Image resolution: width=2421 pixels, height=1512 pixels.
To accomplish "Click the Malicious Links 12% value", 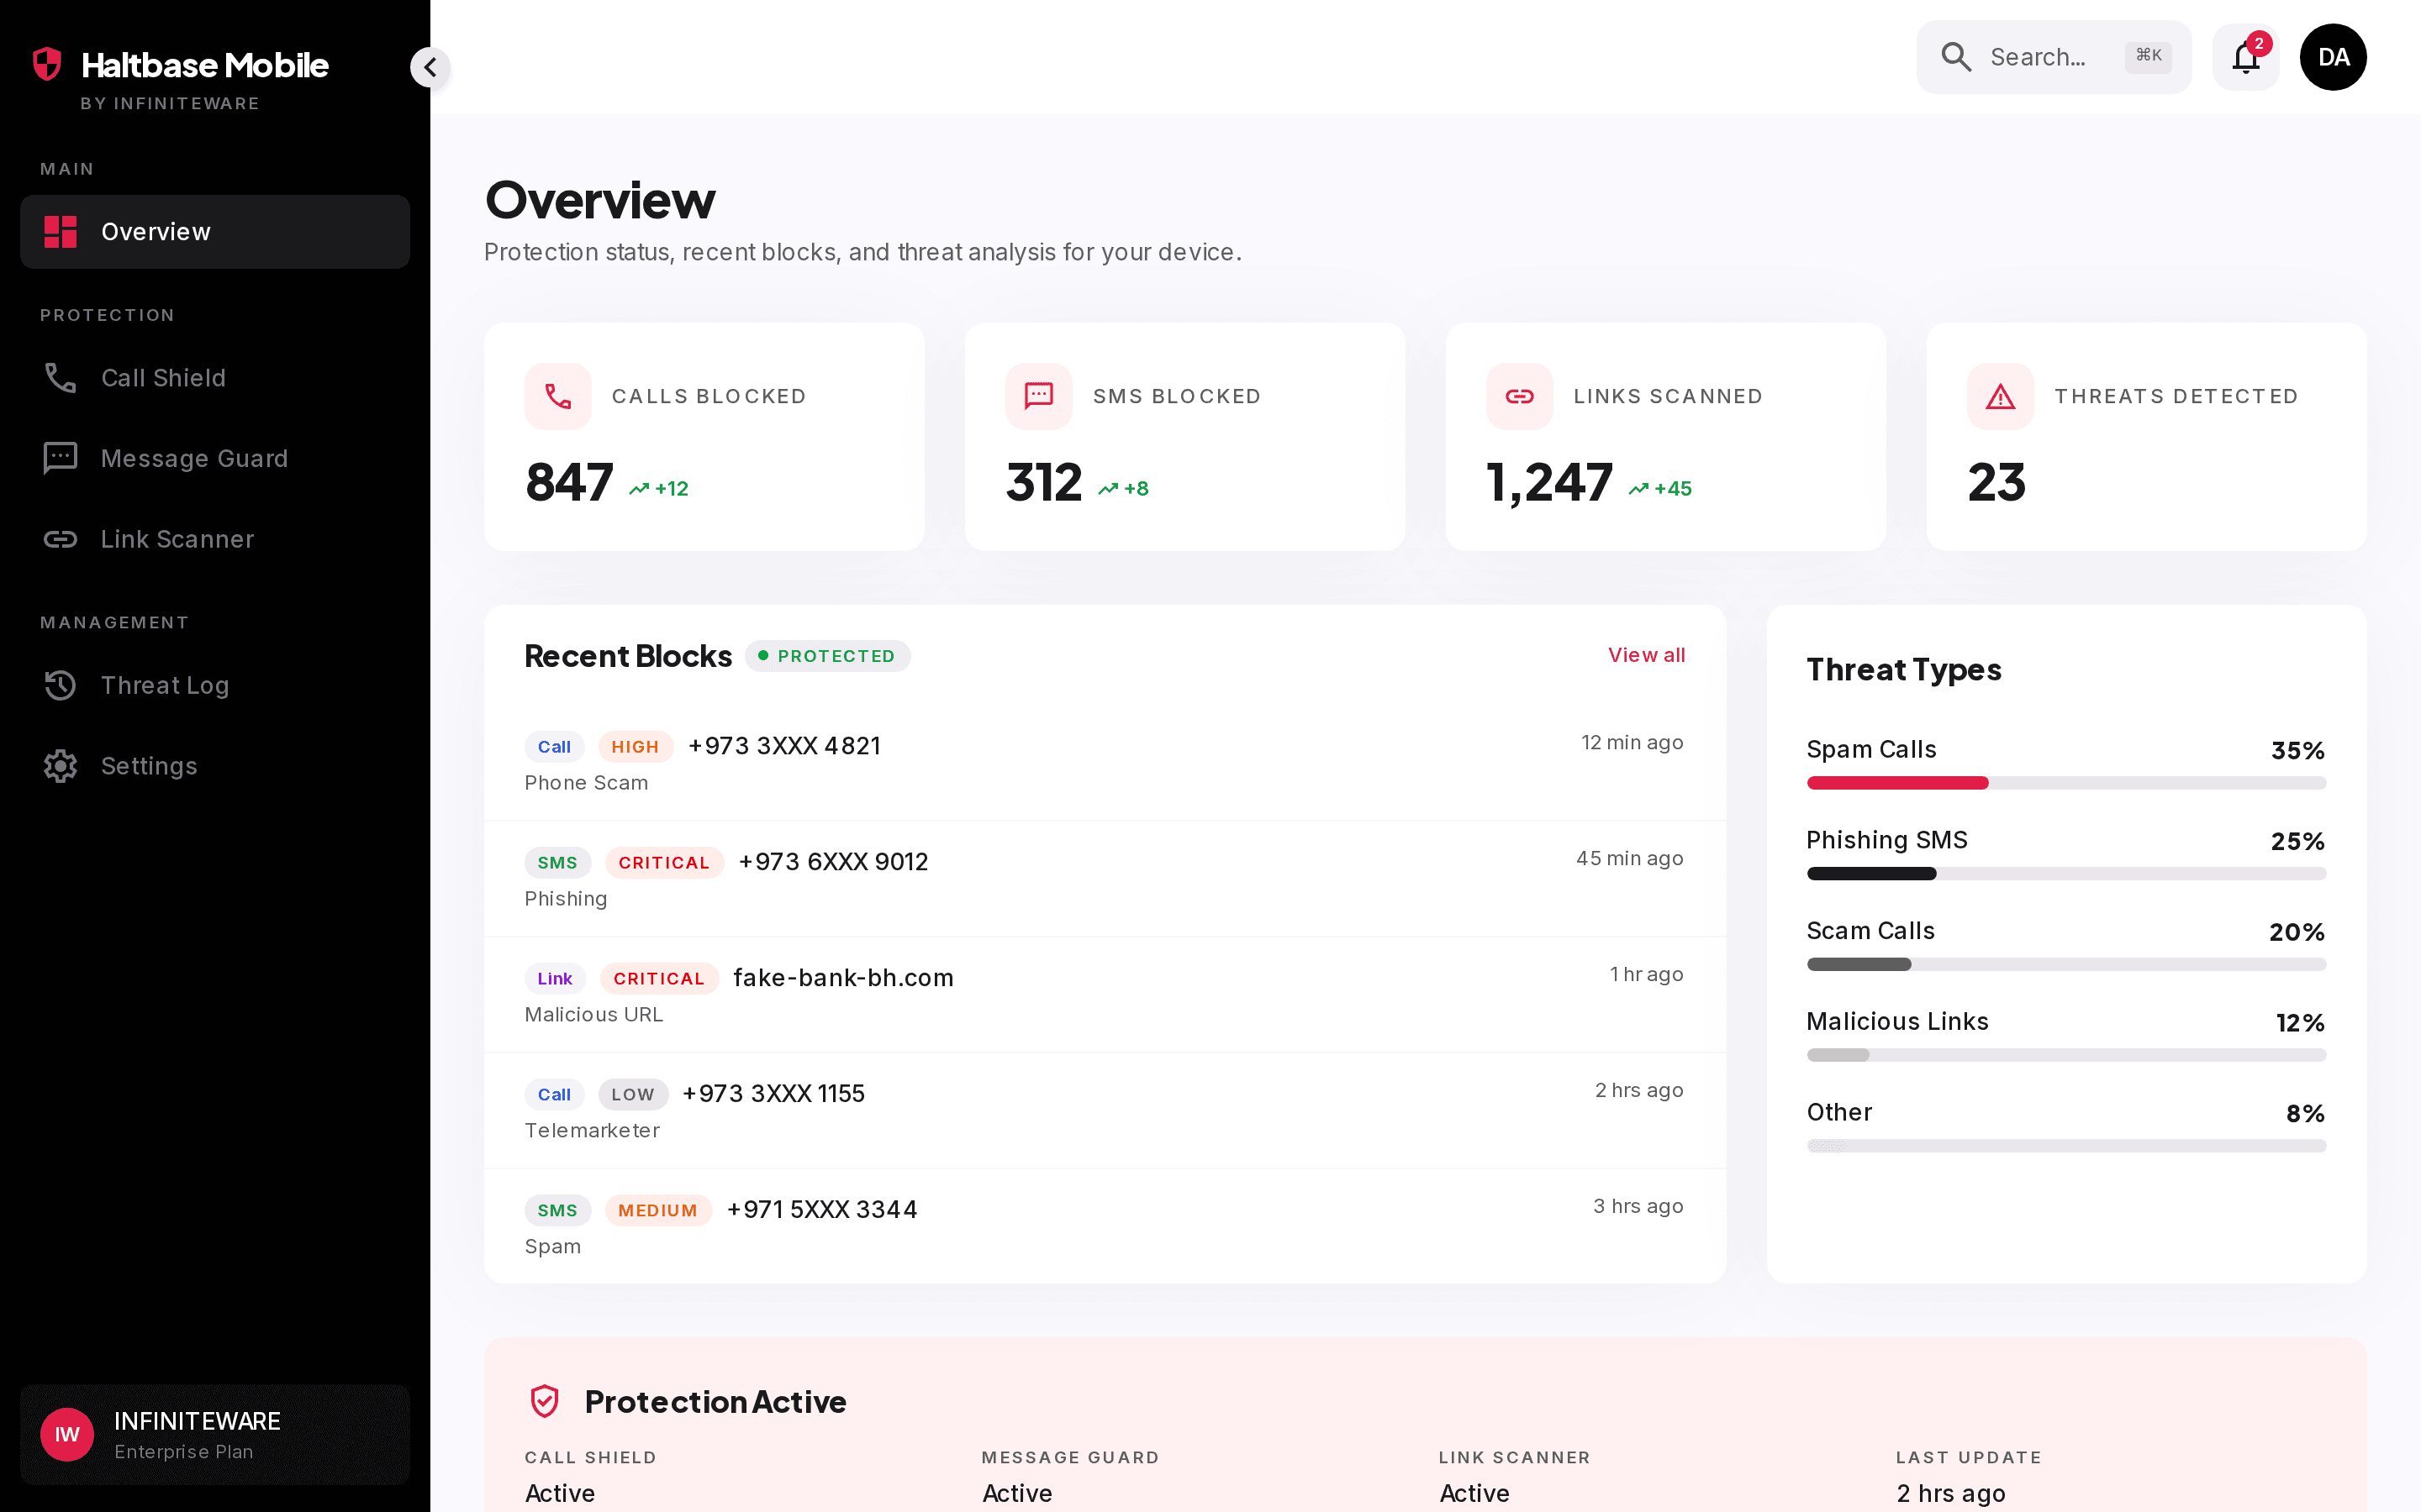I will click(2300, 1022).
